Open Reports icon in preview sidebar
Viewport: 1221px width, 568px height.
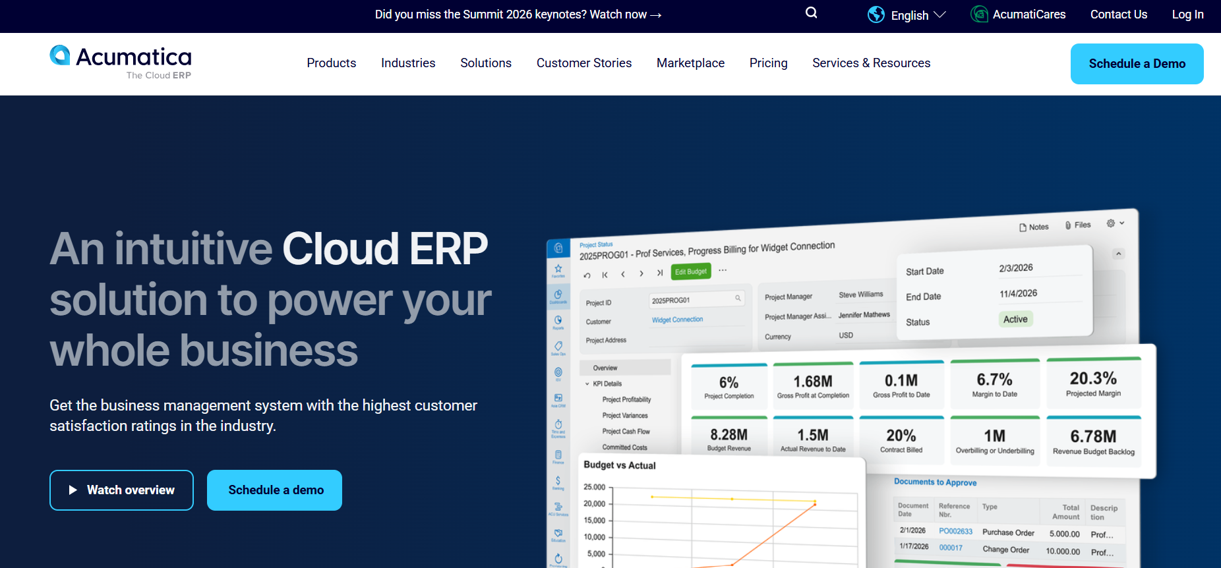(558, 322)
